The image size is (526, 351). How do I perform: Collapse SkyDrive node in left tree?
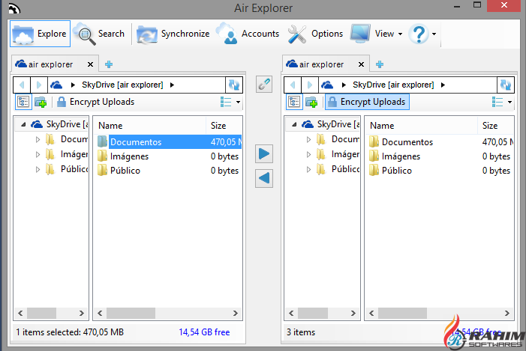pos(23,124)
